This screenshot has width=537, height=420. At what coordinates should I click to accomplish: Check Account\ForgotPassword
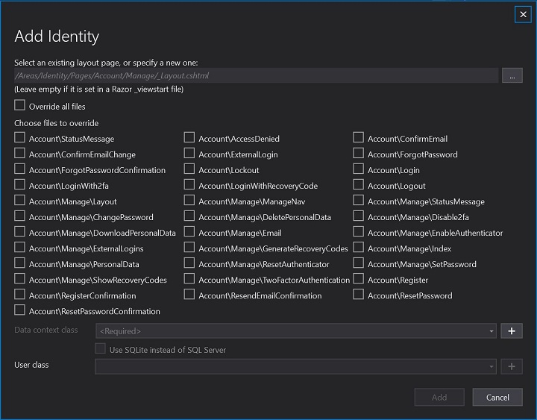click(358, 153)
